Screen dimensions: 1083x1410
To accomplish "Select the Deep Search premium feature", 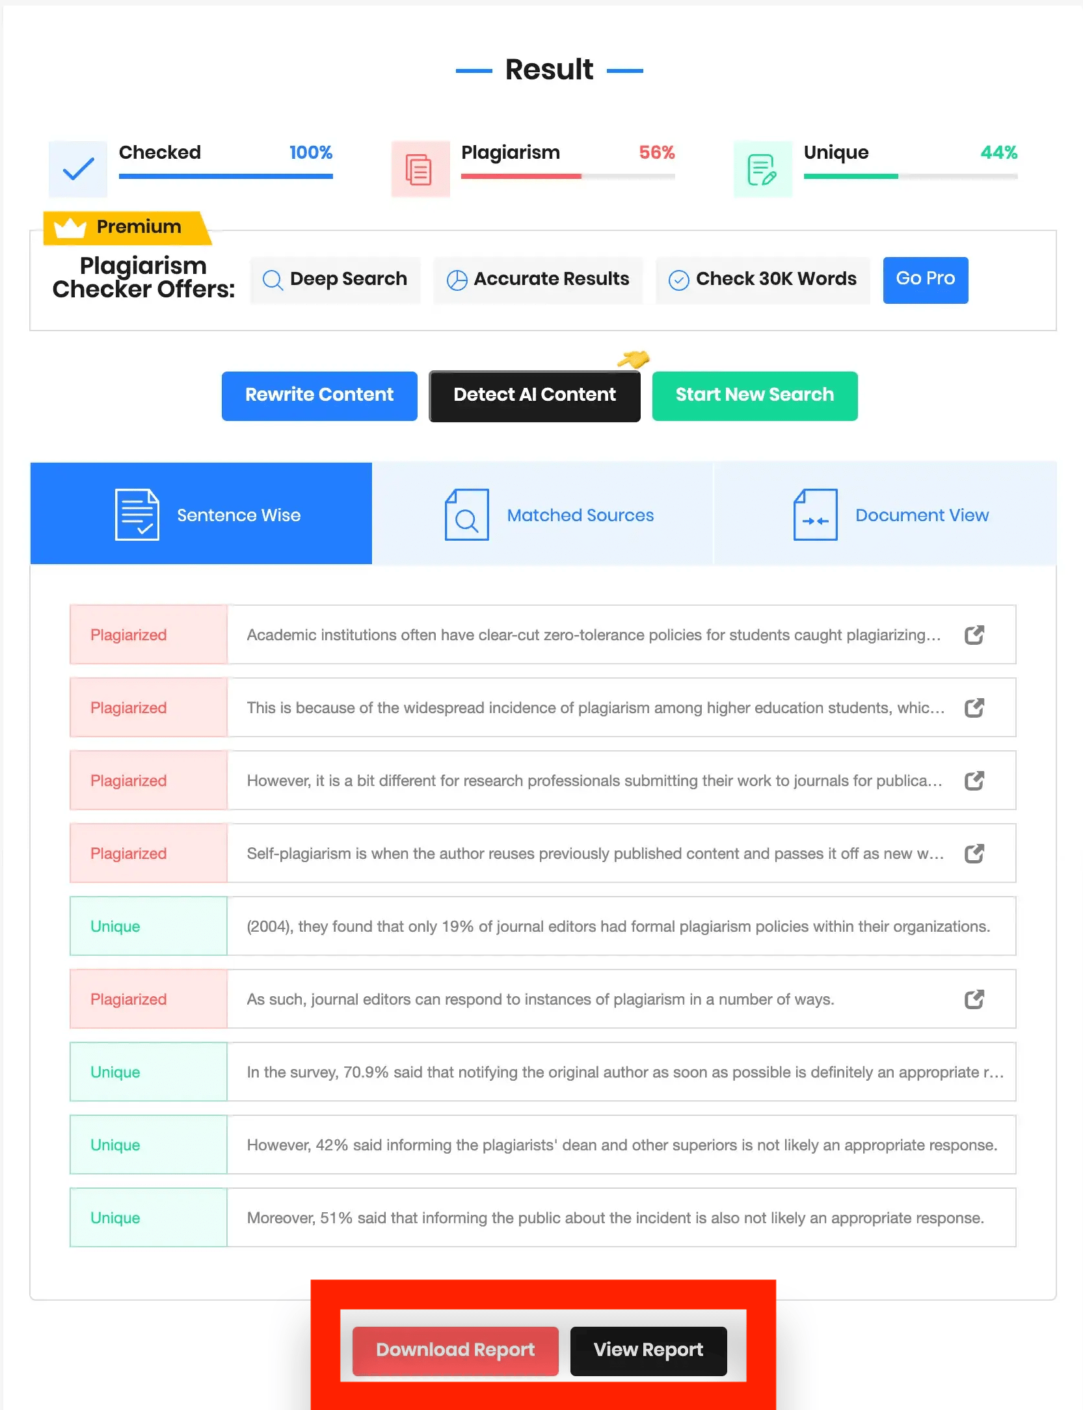I will tap(336, 280).
